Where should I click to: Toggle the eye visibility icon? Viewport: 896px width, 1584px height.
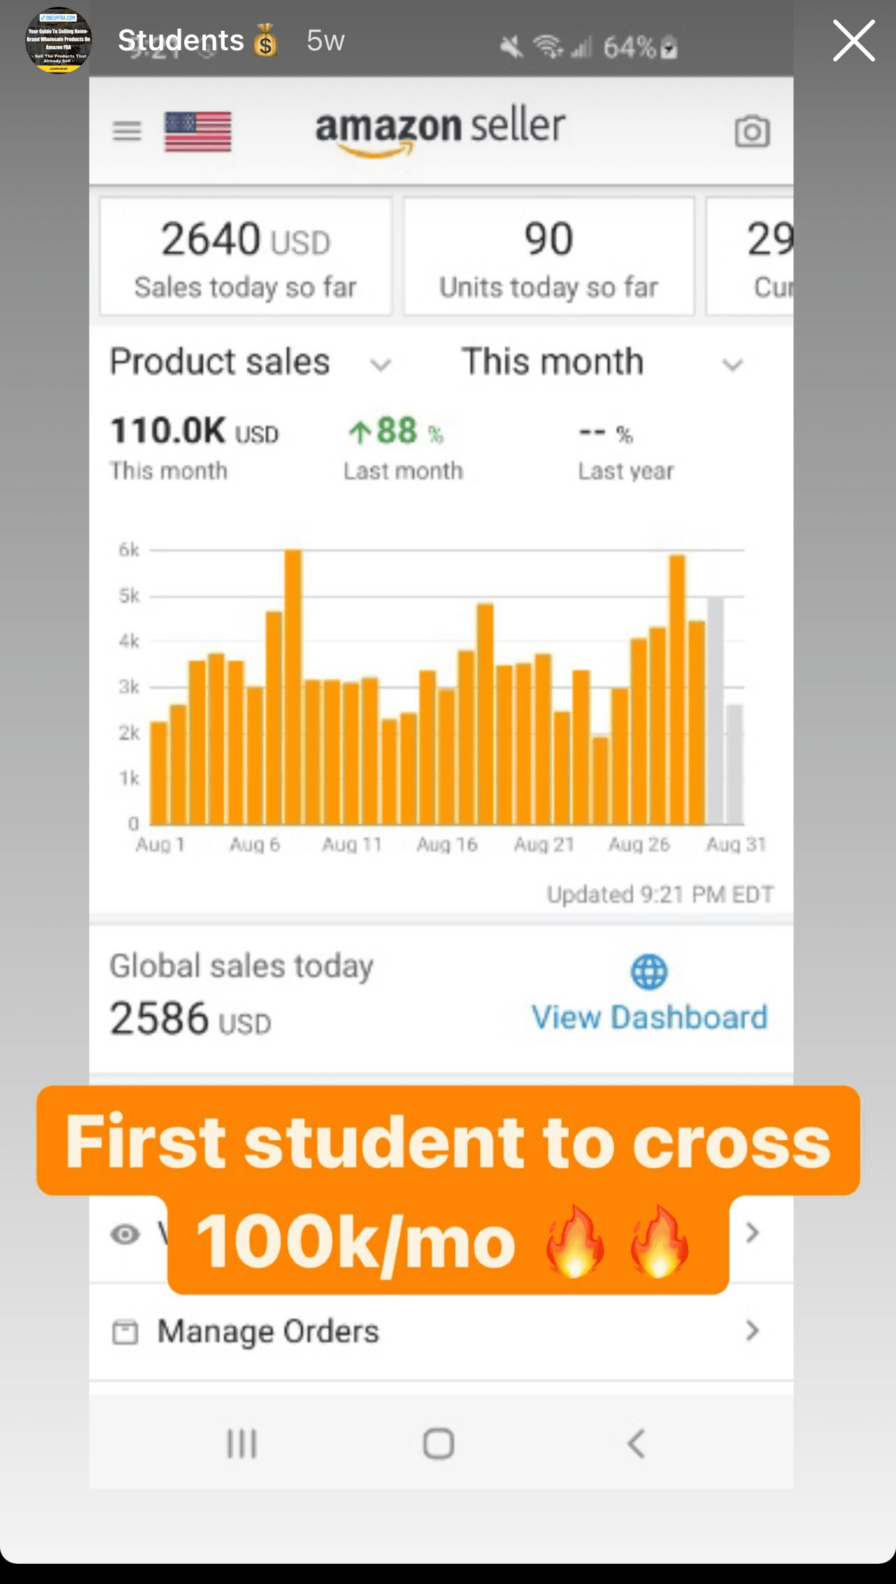tap(126, 1234)
